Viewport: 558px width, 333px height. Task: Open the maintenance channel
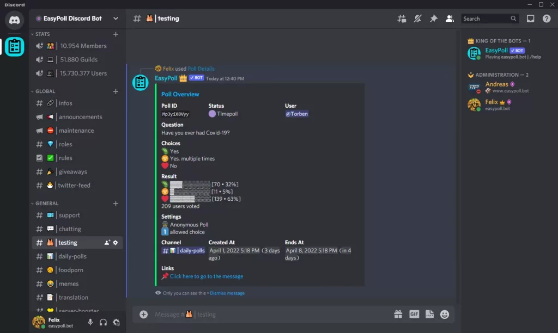click(77, 131)
